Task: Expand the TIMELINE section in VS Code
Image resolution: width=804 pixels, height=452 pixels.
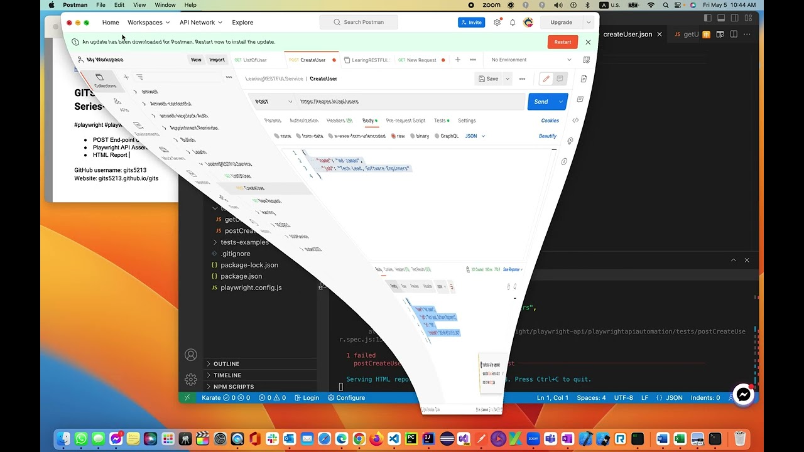Action: point(227,375)
